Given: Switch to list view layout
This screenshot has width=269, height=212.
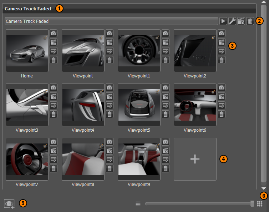Looking at the screenshot, I should click(x=138, y=204).
